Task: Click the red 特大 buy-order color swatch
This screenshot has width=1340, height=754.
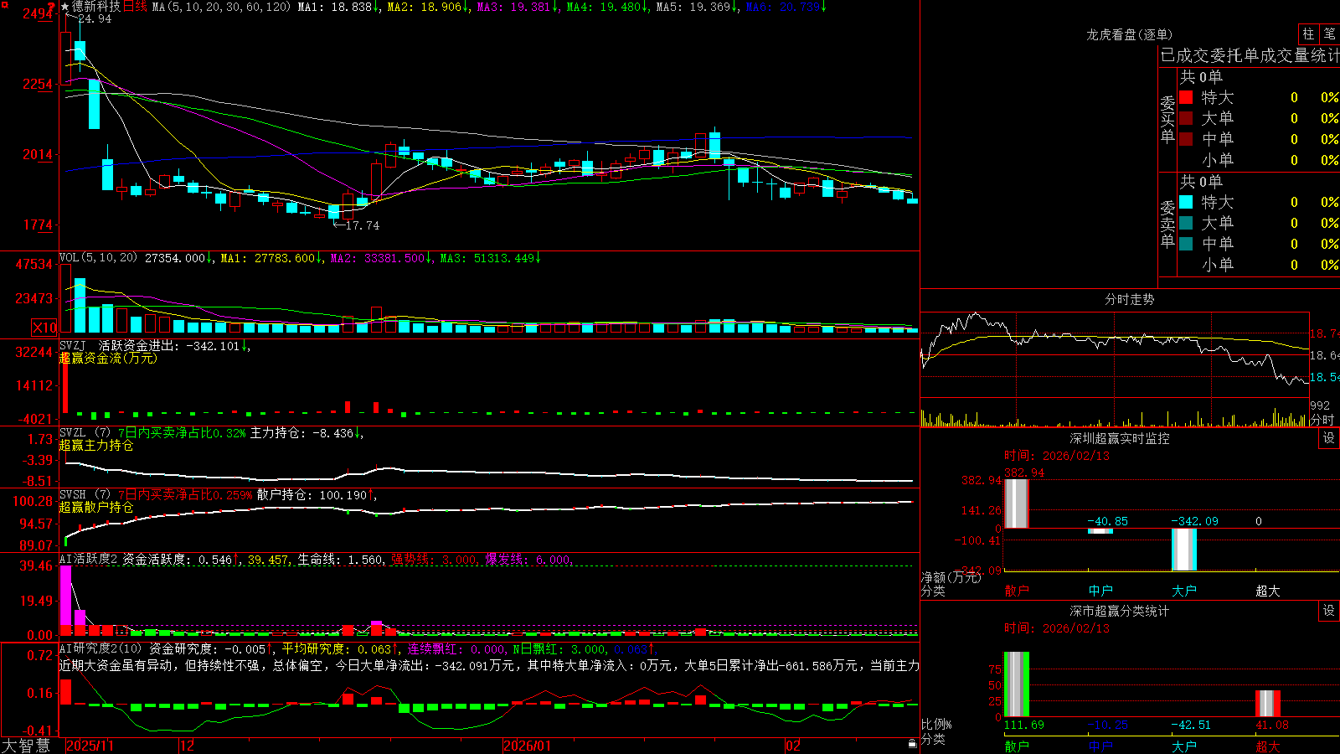Action: [1186, 97]
